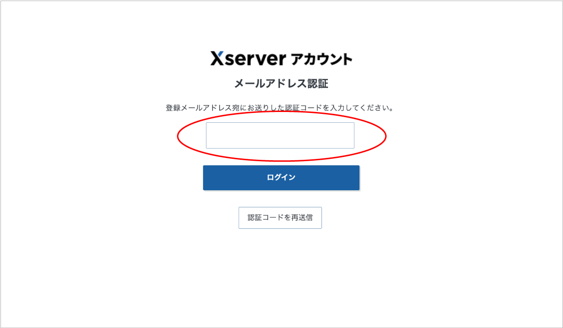Select the empty code entry box

coord(280,135)
